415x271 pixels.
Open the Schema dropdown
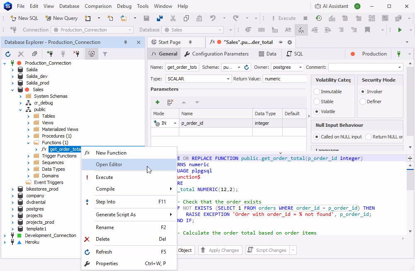tap(239, 68)
